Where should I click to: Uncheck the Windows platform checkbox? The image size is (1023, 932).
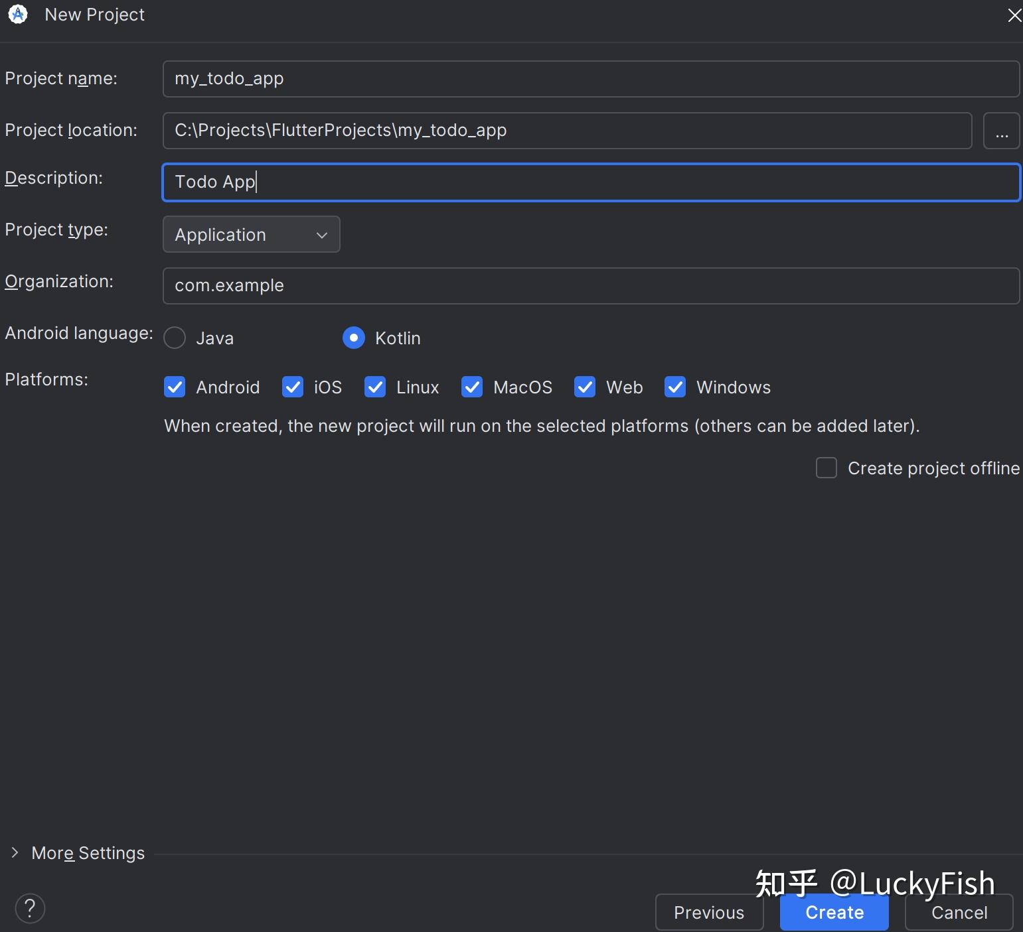point(675,387)
